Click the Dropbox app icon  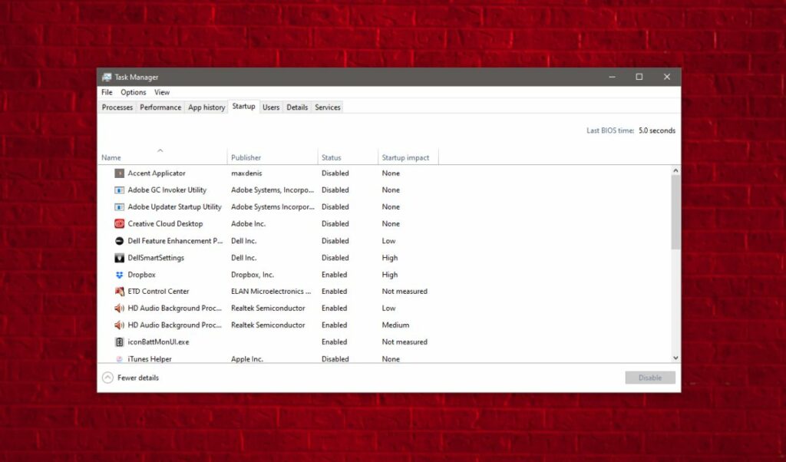click(x=119, y=274)
